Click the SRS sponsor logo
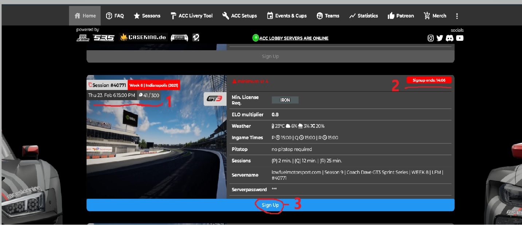Image resolution: width=522 pixels, height=225 pixels. [x=104, y=38]
